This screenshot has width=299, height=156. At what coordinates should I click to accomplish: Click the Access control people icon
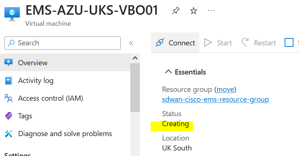(x=8, y=98)
